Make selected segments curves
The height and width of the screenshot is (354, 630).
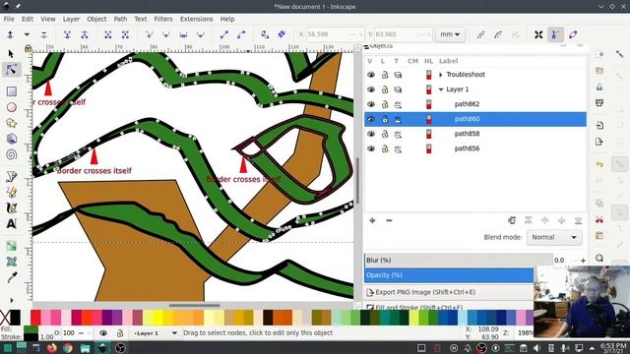[x=241, y=34]
